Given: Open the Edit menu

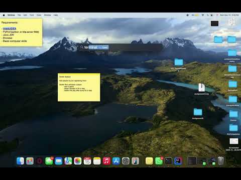Looking at the screenshot, I should [x=25, y=15].
